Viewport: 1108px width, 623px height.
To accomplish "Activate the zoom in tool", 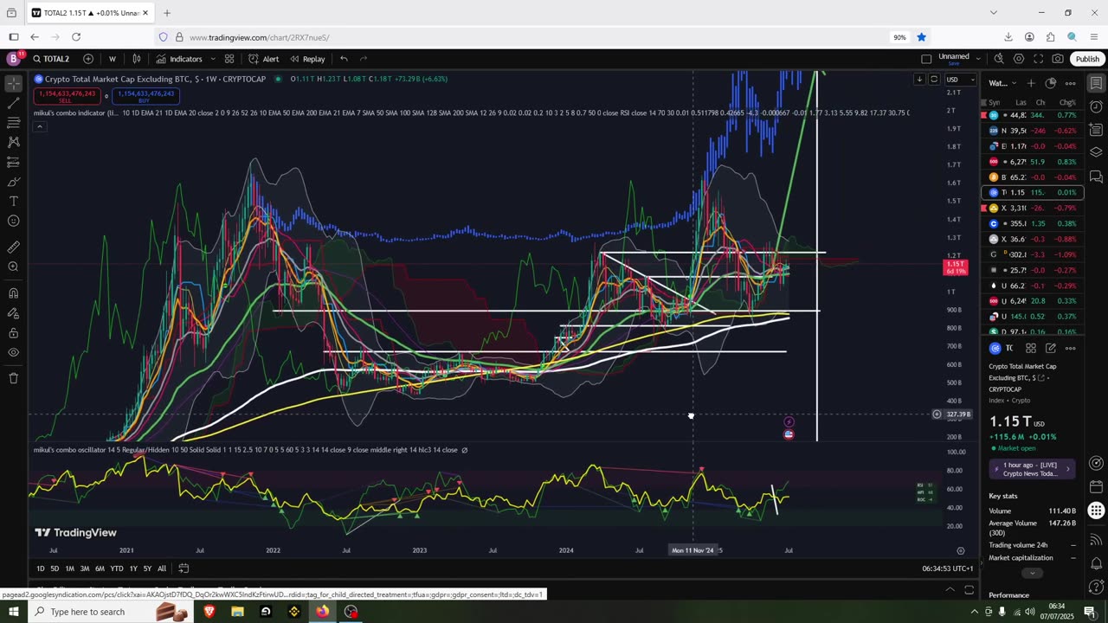I will tap(13, 267).
